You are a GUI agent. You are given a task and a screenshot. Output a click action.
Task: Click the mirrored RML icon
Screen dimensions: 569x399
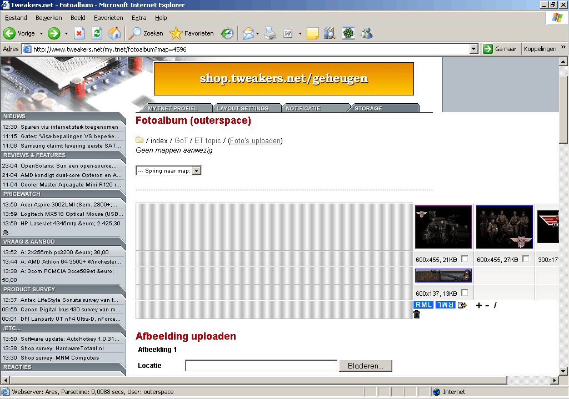pos(445,305)
